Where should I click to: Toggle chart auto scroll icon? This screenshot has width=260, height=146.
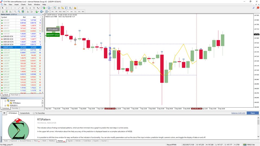click(28, 12)
